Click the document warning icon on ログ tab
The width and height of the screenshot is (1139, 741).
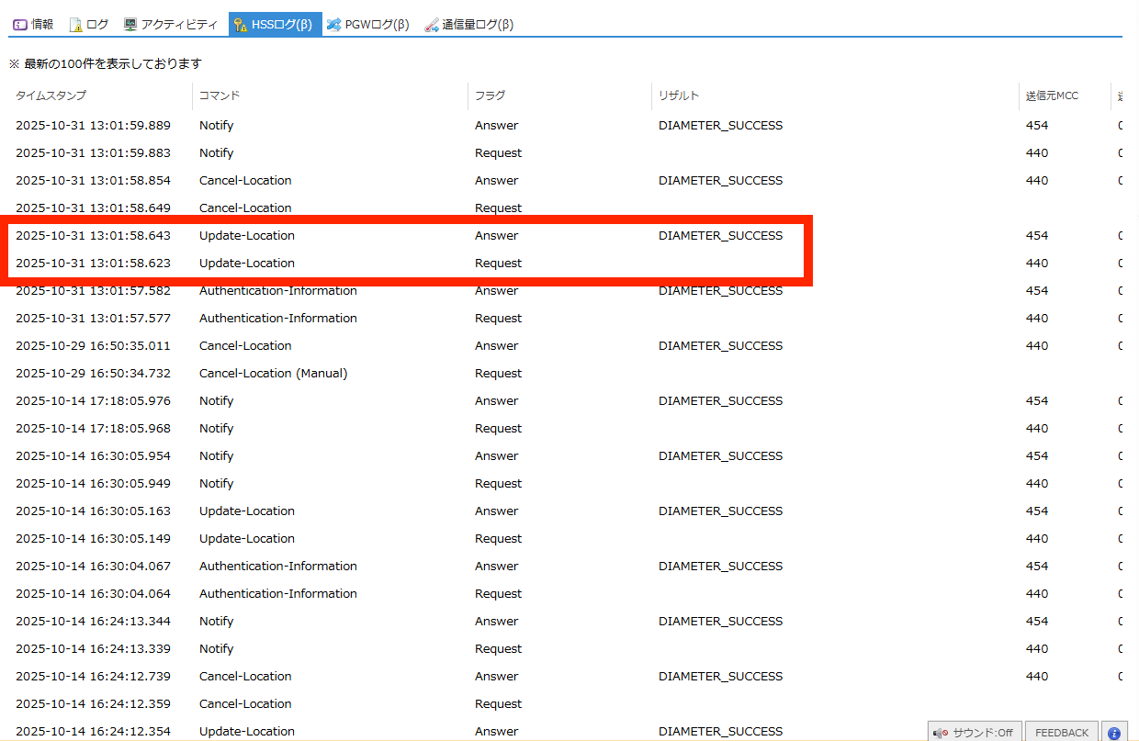coord(75,25)
